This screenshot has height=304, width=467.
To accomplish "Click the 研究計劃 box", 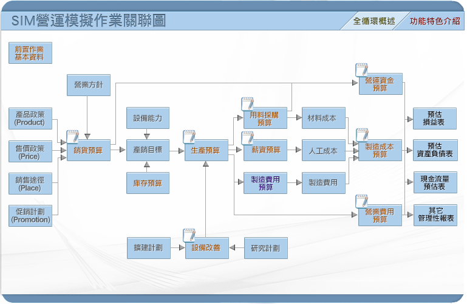I will tap(266, 248).
